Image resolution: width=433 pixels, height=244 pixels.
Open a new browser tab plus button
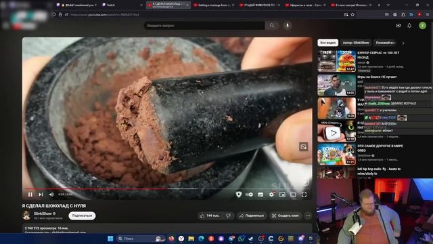379,5
